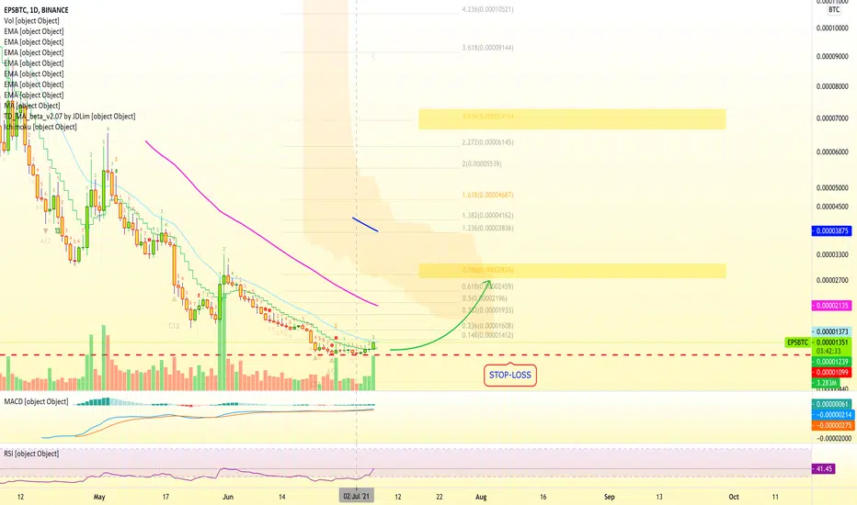Click the Fibonacci 2.272(0.00006145) level label

click(487, 142)
